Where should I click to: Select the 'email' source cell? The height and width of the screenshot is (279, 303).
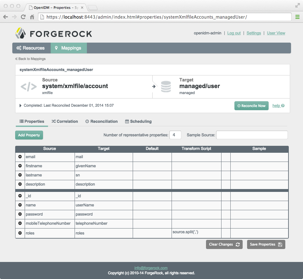50,157
